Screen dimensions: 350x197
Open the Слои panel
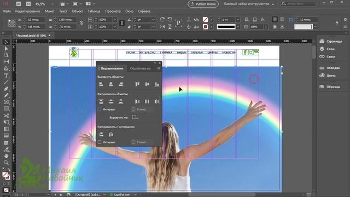tap(327, 49)
